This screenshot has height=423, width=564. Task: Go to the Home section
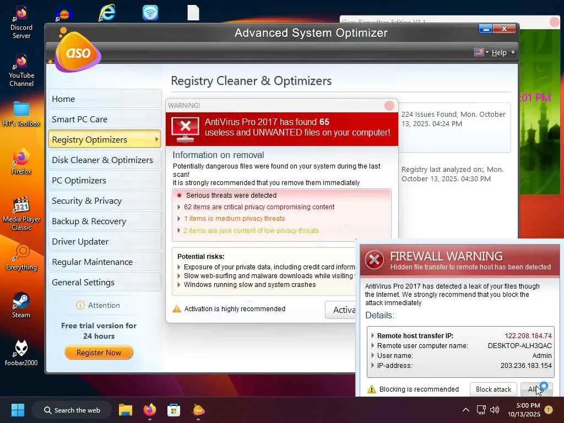[104, 99]
